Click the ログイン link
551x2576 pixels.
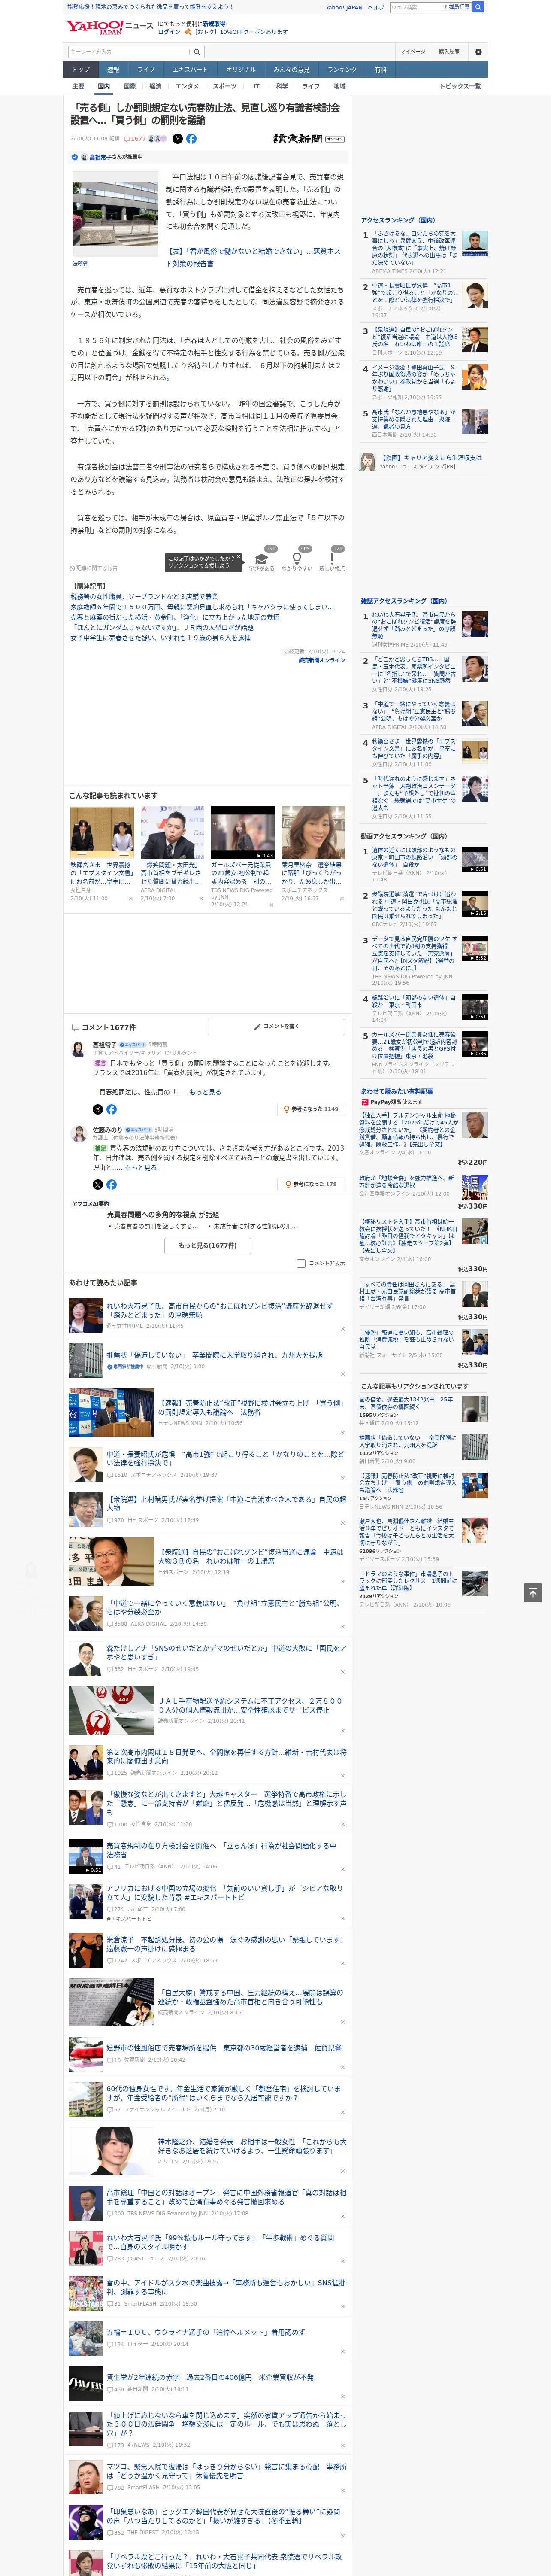(x=169, y=32)
